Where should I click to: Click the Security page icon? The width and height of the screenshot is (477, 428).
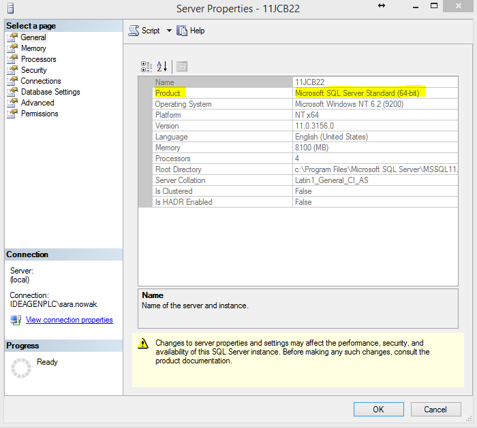click(x=12, y=70)
